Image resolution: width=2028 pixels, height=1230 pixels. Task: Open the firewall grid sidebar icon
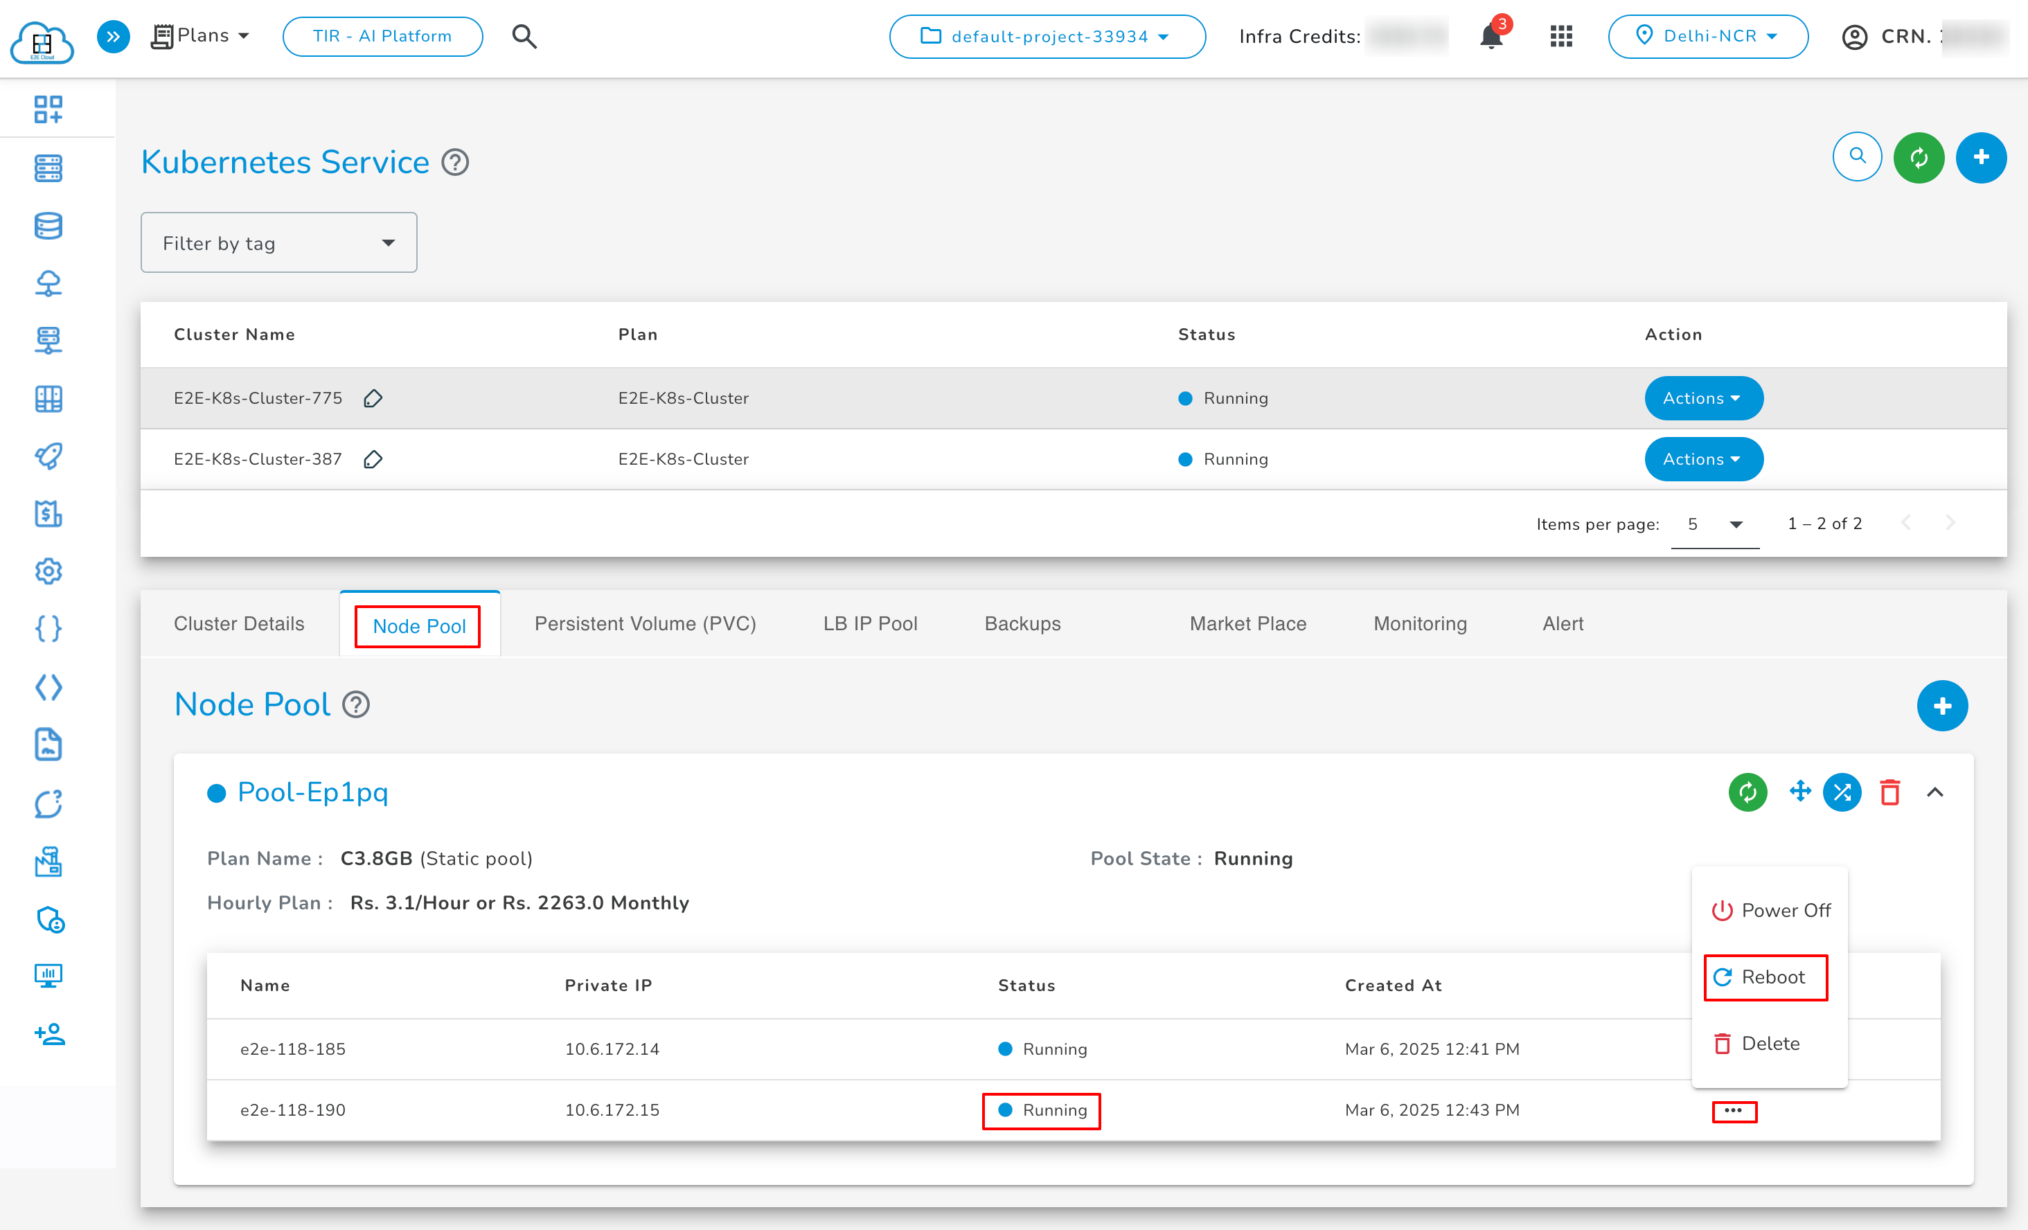coord(48,398)
